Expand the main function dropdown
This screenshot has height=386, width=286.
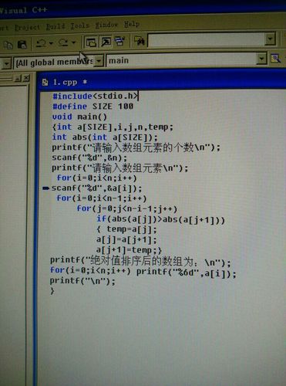[x=261, y=59]
